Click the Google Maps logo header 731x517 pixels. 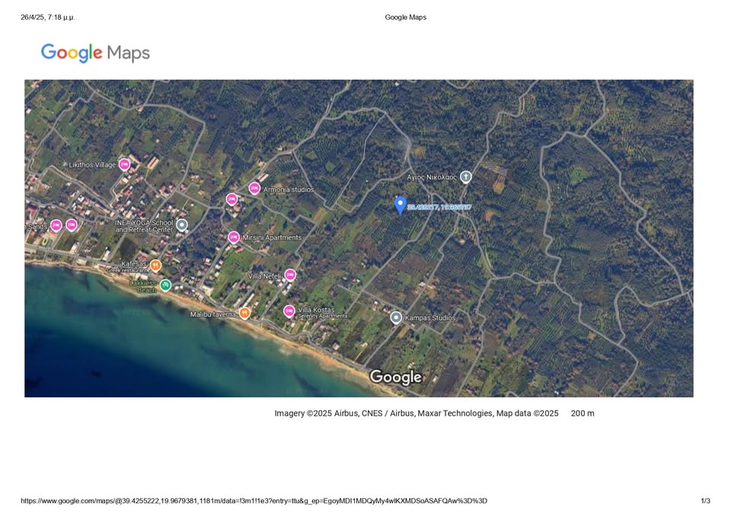(95, 53)
